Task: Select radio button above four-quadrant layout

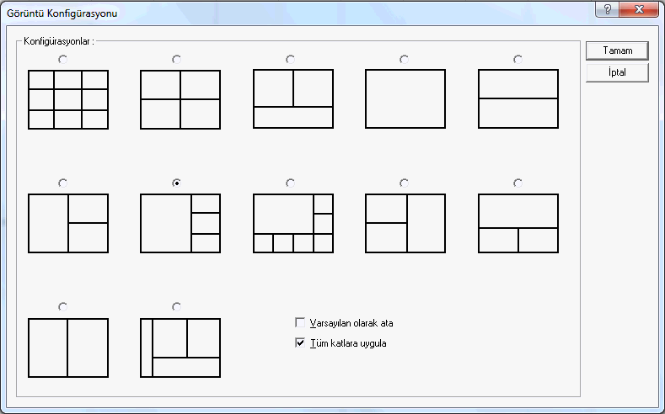Action: tap(176, 59)
